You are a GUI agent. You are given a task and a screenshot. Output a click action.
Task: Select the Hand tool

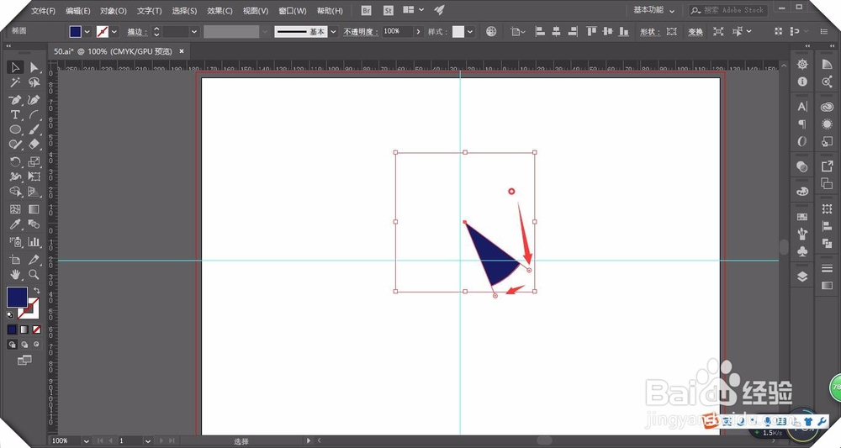pyautogui.click(x=15, y=274)
